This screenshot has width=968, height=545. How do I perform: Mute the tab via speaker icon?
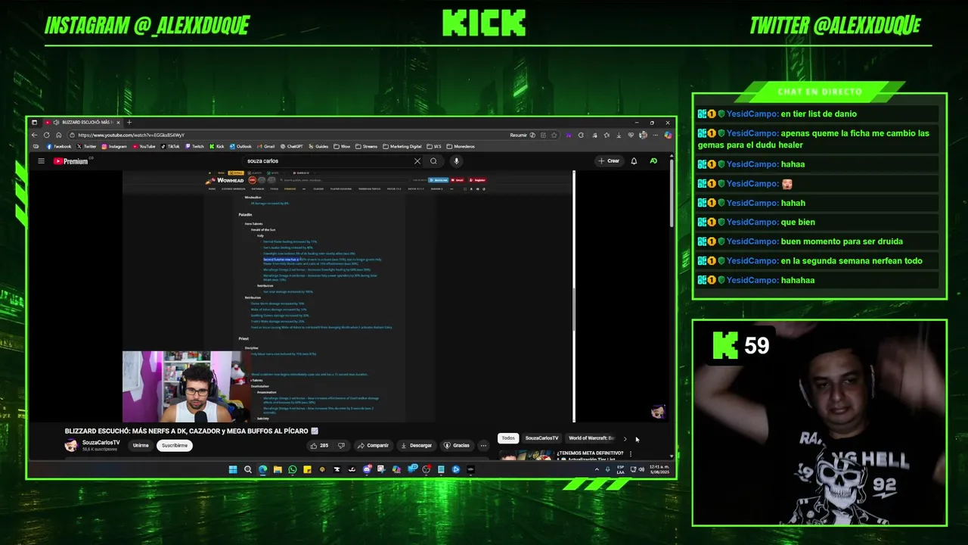pos(56,122)
